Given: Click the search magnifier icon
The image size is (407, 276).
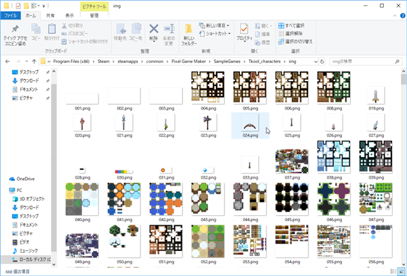Looking at the screenshot, I should (x=397, y=62).
